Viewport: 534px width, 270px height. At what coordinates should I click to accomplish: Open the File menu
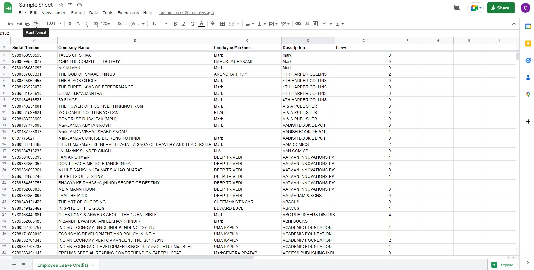[x=22, y=13]
